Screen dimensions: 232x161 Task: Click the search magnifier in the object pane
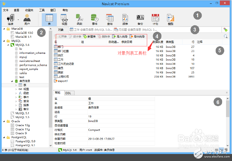(x=225, y=36)
